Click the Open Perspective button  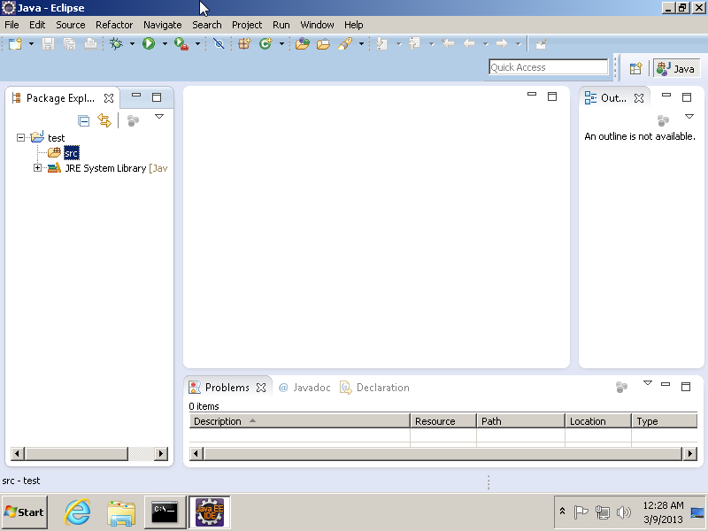click(x=635, y=69)
